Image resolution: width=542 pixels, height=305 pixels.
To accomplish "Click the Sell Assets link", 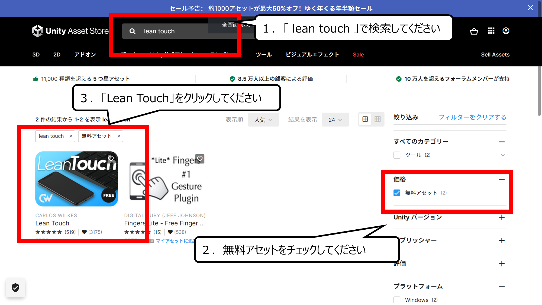I will [x=495, y=54].
